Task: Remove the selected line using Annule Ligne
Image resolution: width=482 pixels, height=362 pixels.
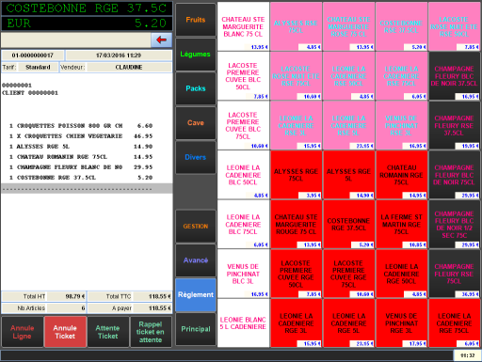Action: [22, 332]
